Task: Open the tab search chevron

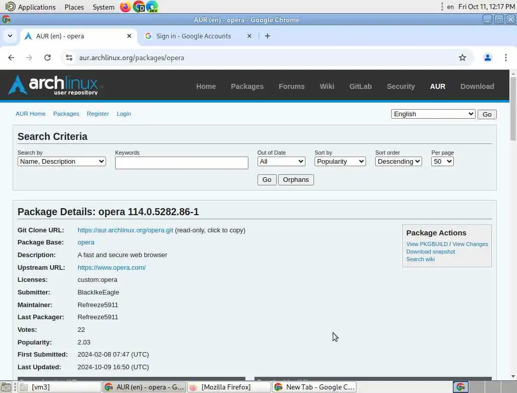Action: click(10, 36)
